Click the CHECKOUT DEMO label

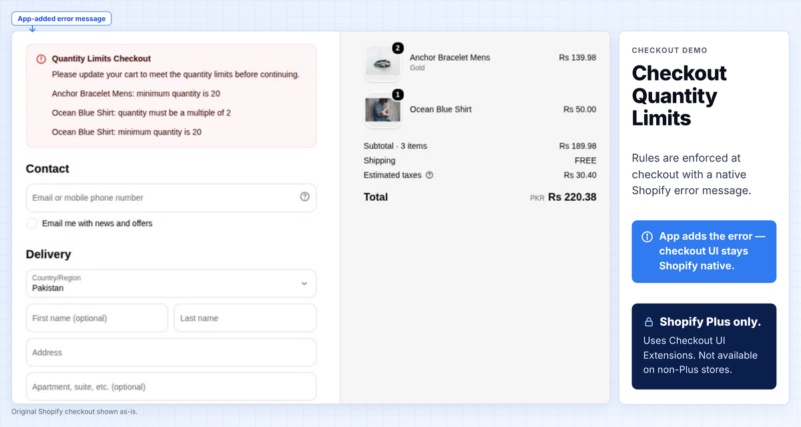[x=670, y=51]
